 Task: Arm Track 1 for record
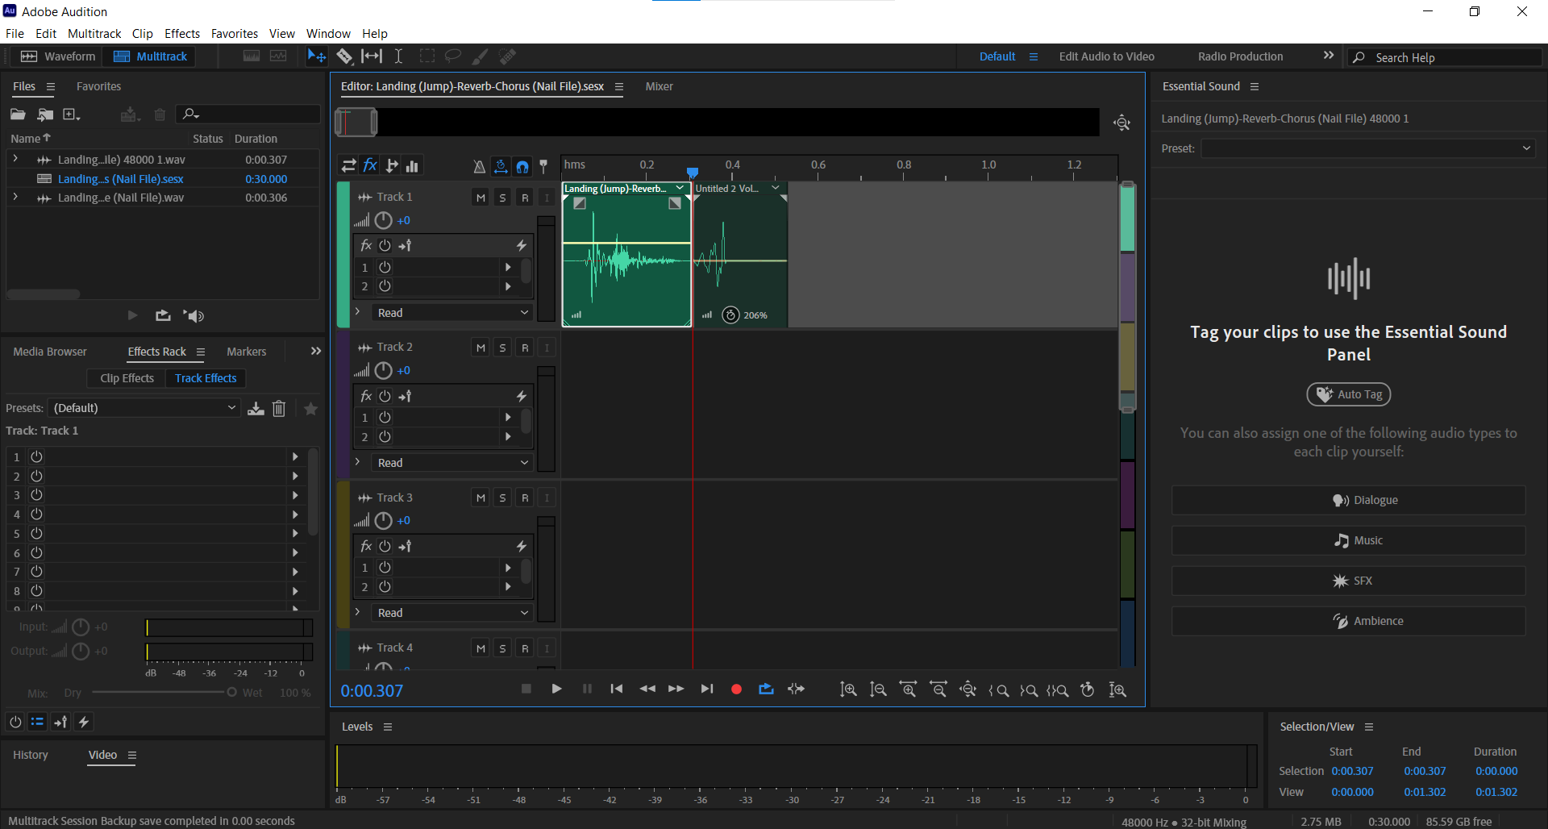coord(525,198)
